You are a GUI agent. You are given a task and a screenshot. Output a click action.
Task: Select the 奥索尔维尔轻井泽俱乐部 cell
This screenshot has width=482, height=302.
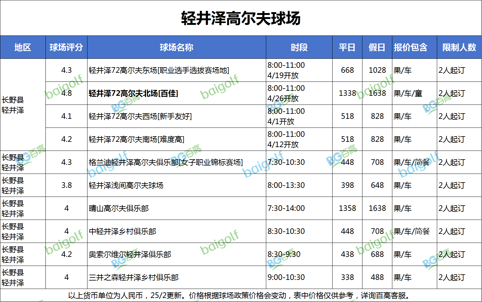click(x=130, y=254)
